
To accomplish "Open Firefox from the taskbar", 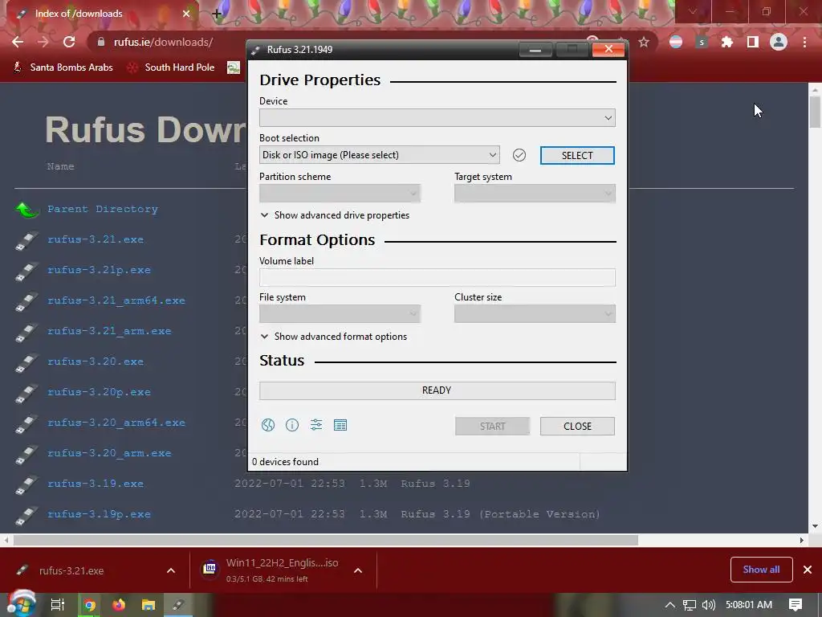I will tap(119, 605).
